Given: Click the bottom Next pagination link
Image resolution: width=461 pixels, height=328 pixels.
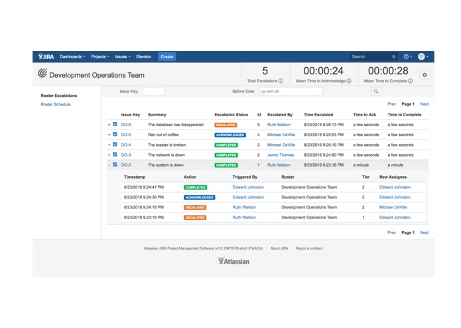Looking at the screenshot, I should (425, 232).
